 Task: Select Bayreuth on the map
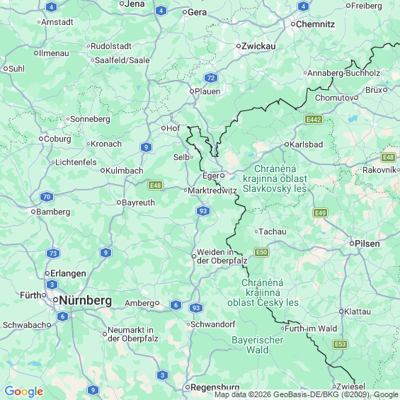click(138, 202)
